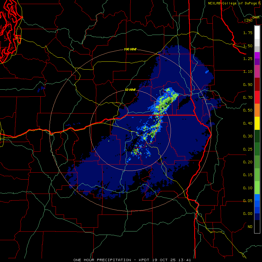Click the black ND legend swatch

pyautogui.click(x=257, y=226)
